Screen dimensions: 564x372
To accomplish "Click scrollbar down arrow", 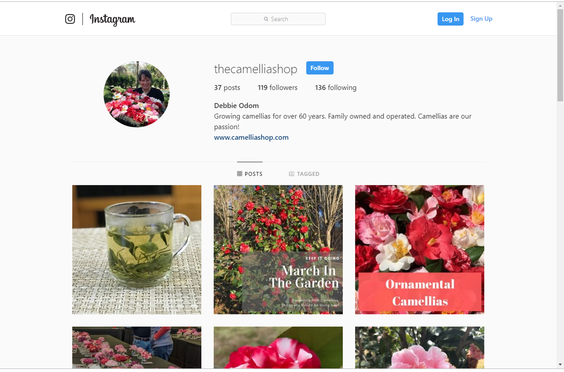I will click(x=560, y=365).
